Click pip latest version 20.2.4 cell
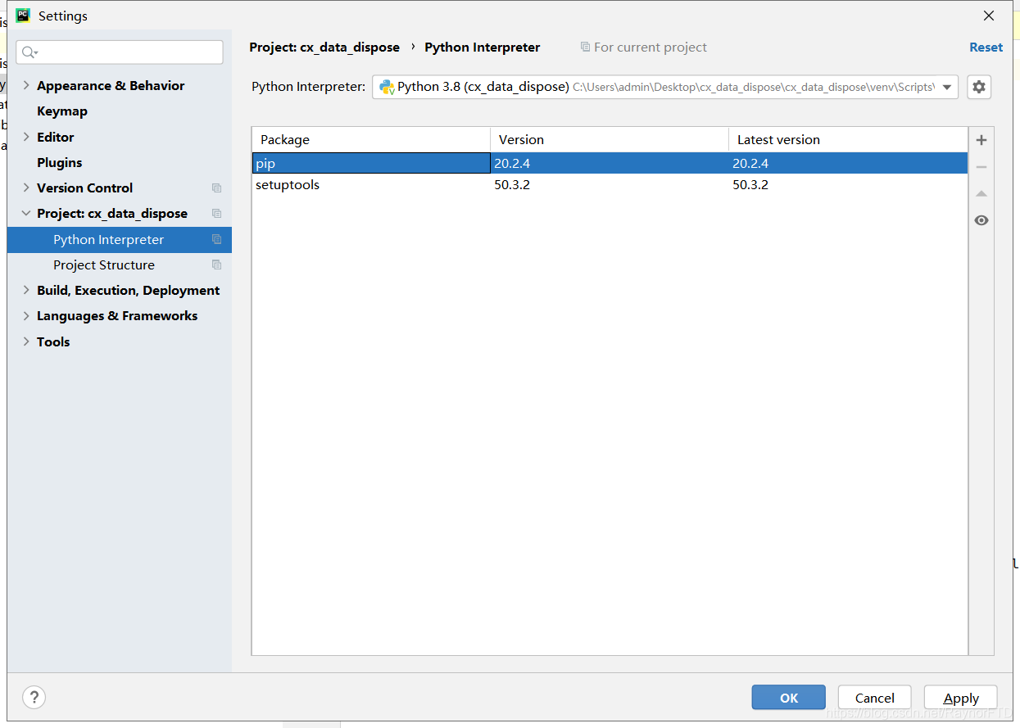The image size is (1020, 728). [750, 164]
